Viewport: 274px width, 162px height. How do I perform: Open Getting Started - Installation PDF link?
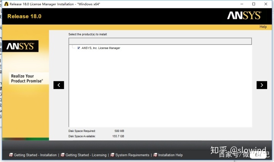tap(35, 155)
